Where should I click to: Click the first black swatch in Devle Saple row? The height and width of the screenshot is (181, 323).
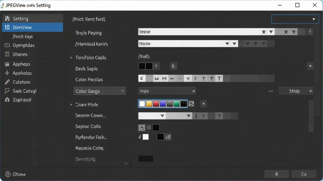tap(142, 66)
